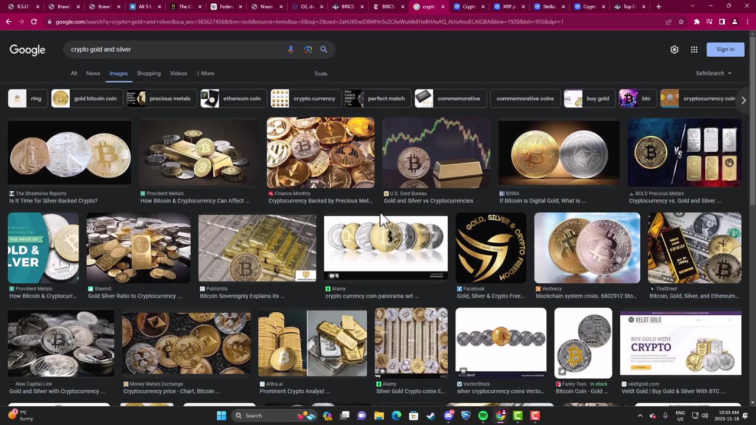The height and width of the screenshot is (425, 756).
Task: Open Veldt Gold Buy Gold With Crypto thumbnail
Action: pyautogui.click(x=680, y=343)
